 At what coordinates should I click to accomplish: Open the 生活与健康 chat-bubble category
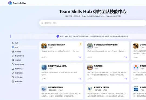pos(17,77)
